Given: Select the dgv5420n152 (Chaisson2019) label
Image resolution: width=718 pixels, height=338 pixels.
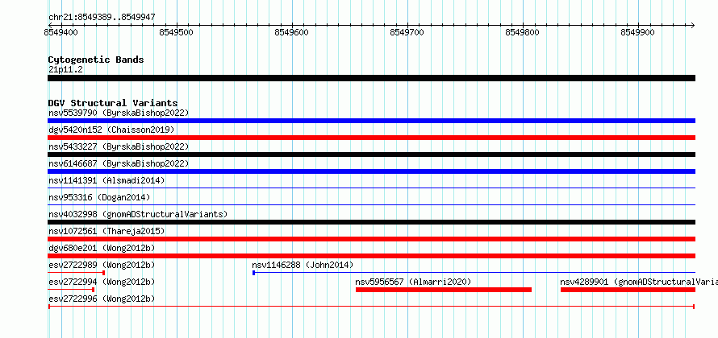Looking at the screenshot, I should [111, 130].
